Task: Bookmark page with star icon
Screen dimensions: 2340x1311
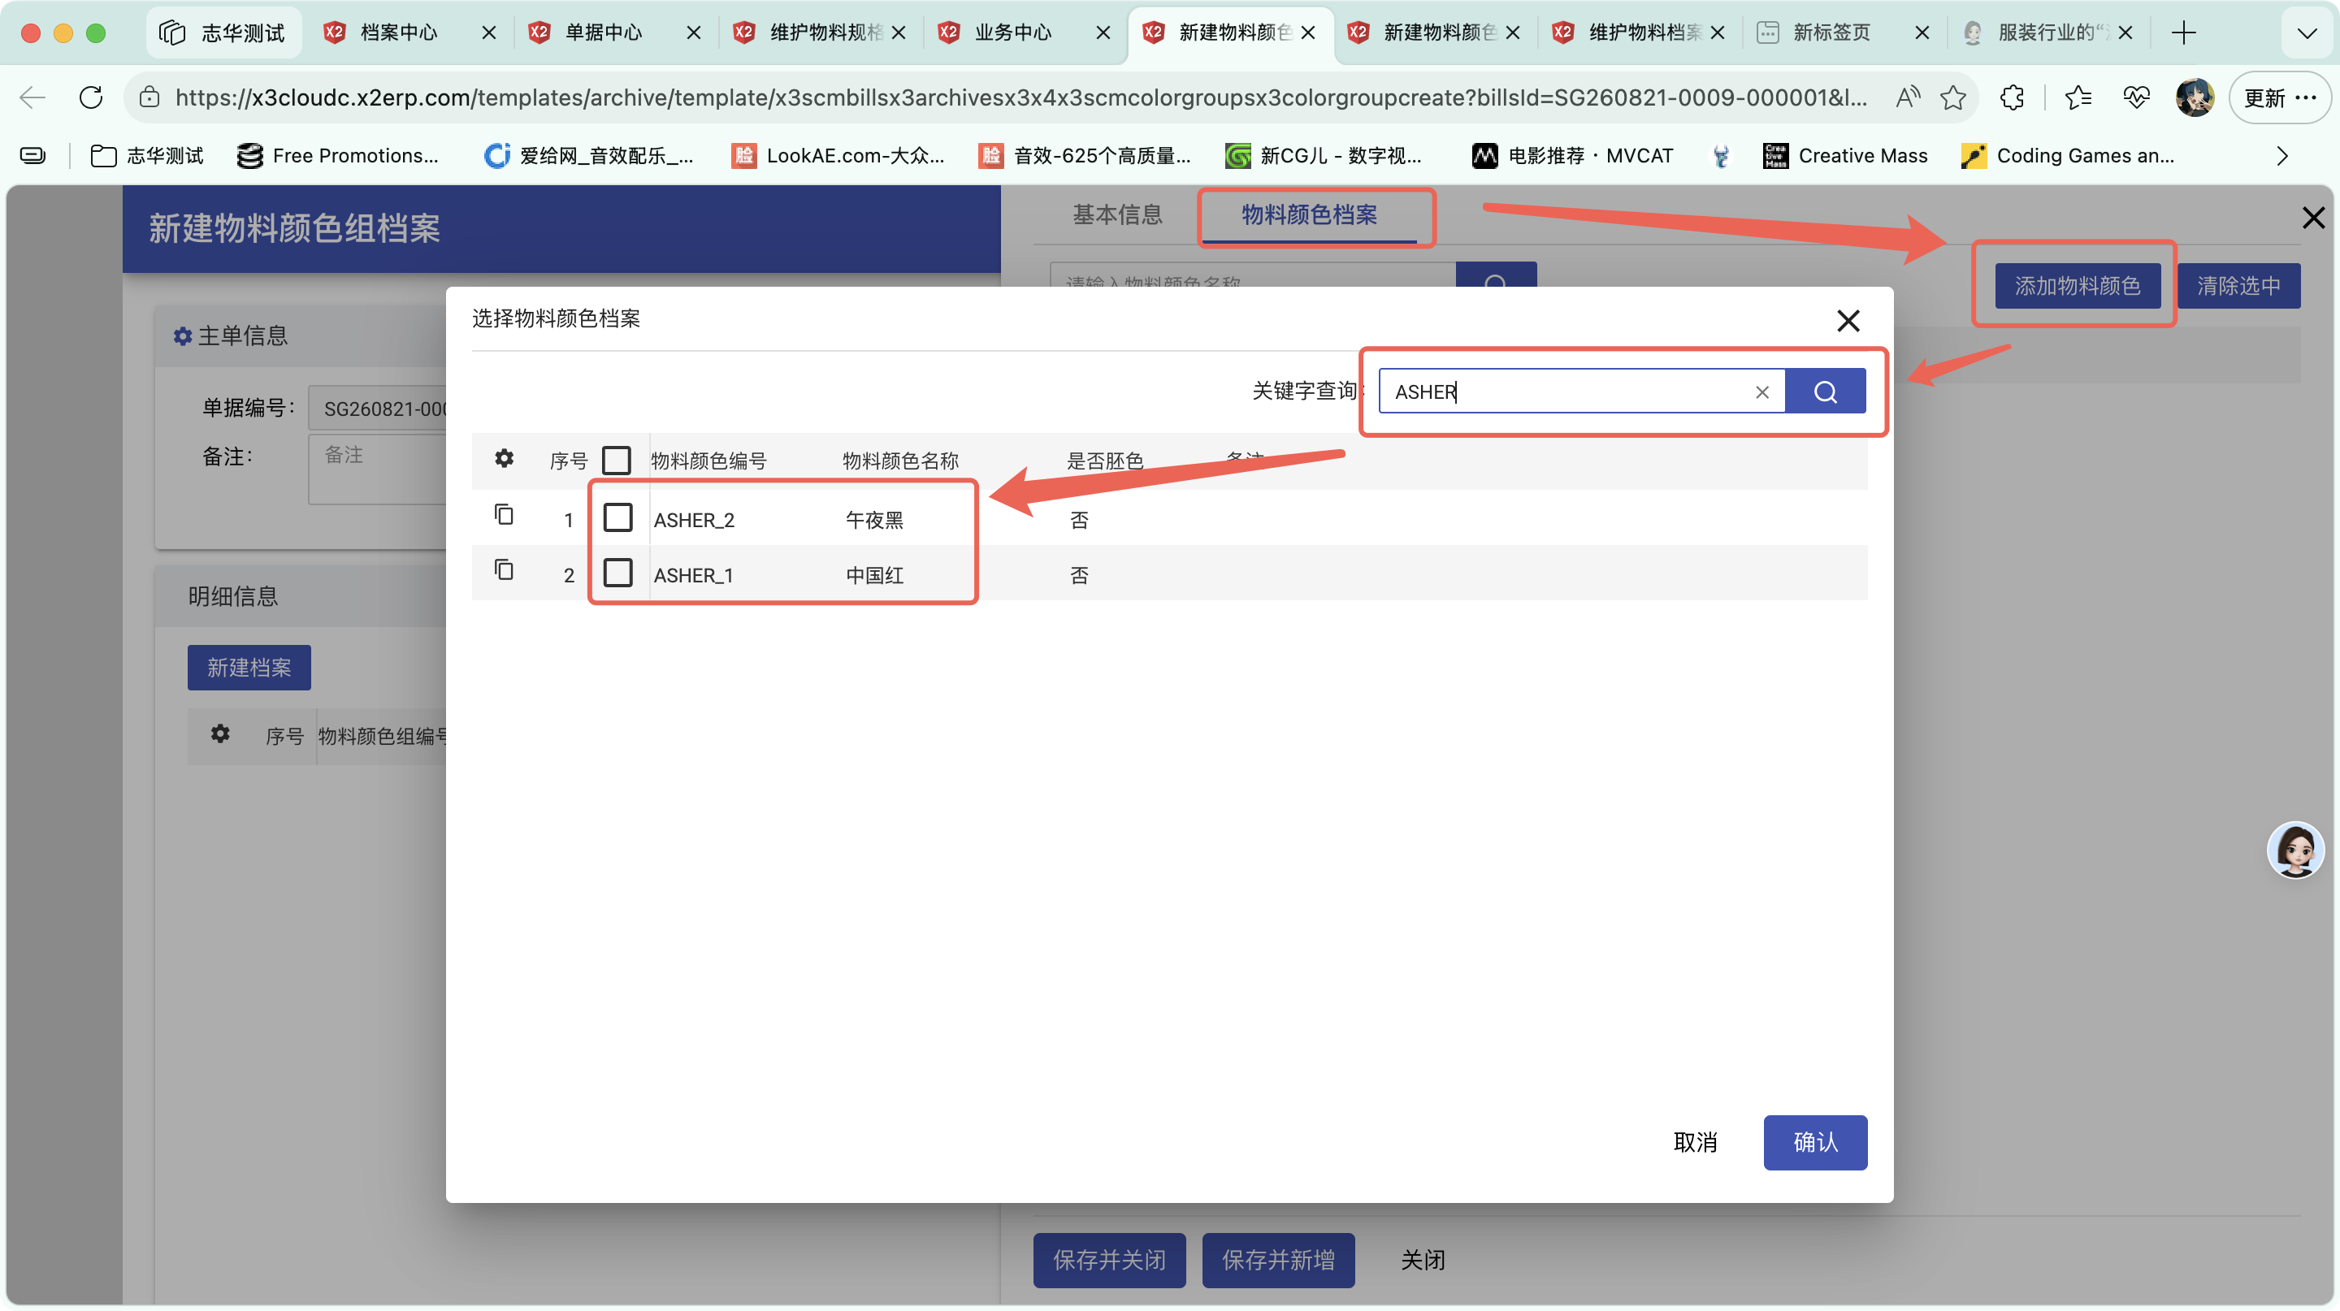Action: (x=1953, y=97)
